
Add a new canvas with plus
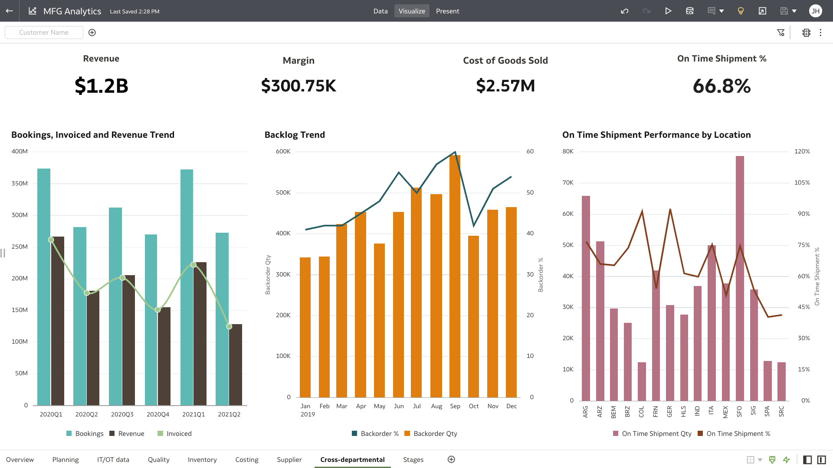pyautogui.click(x=451, y=459)
